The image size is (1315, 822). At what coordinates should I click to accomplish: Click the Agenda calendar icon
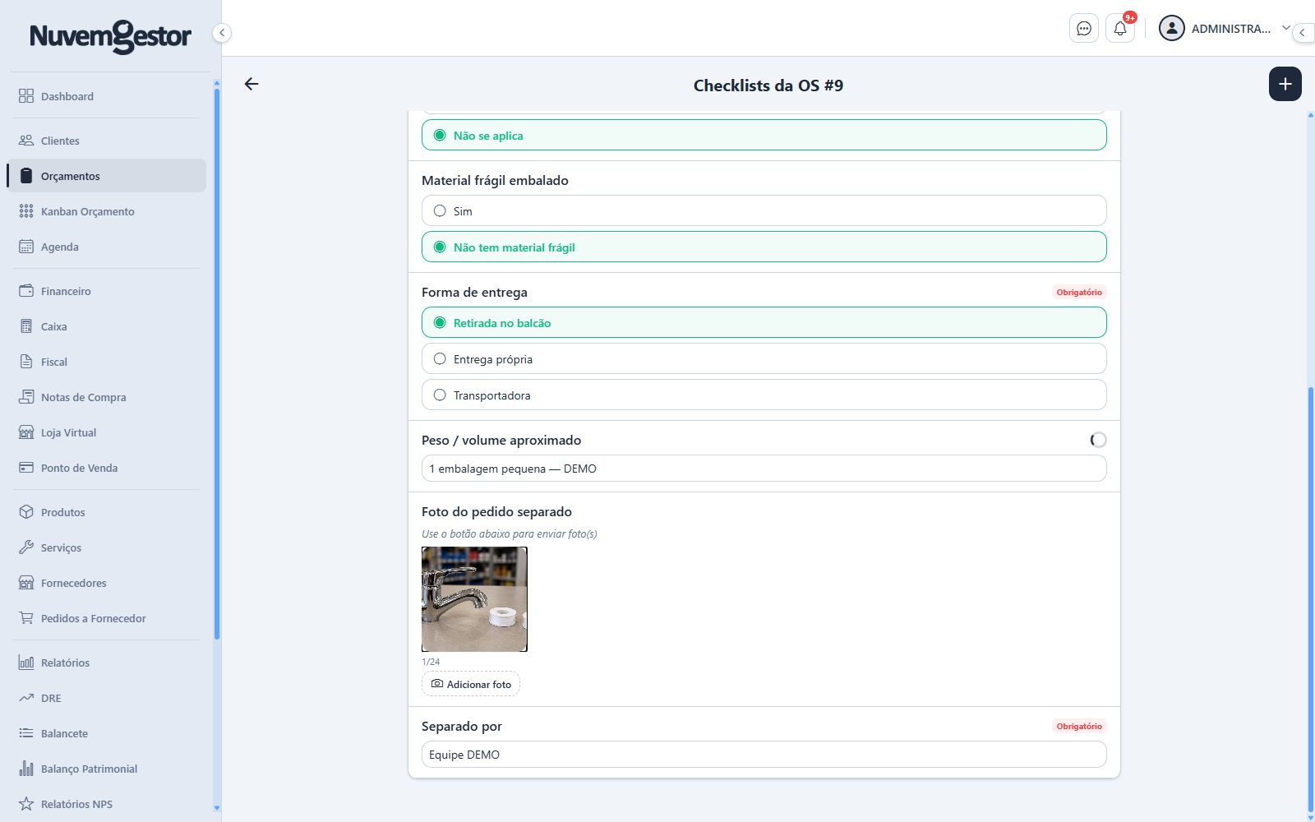click(26, 247)
